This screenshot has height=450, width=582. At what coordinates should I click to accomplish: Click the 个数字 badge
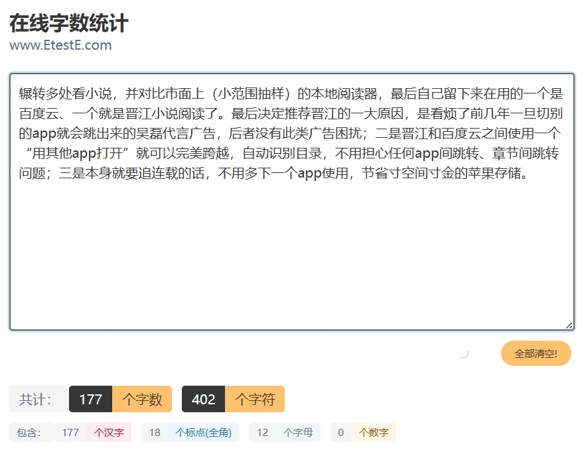[374, 432]
